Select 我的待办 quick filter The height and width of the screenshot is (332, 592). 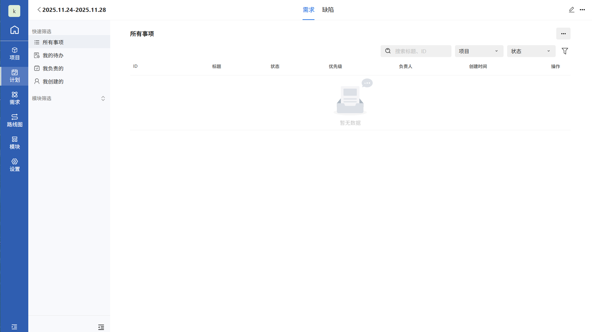tap(53, 56)
